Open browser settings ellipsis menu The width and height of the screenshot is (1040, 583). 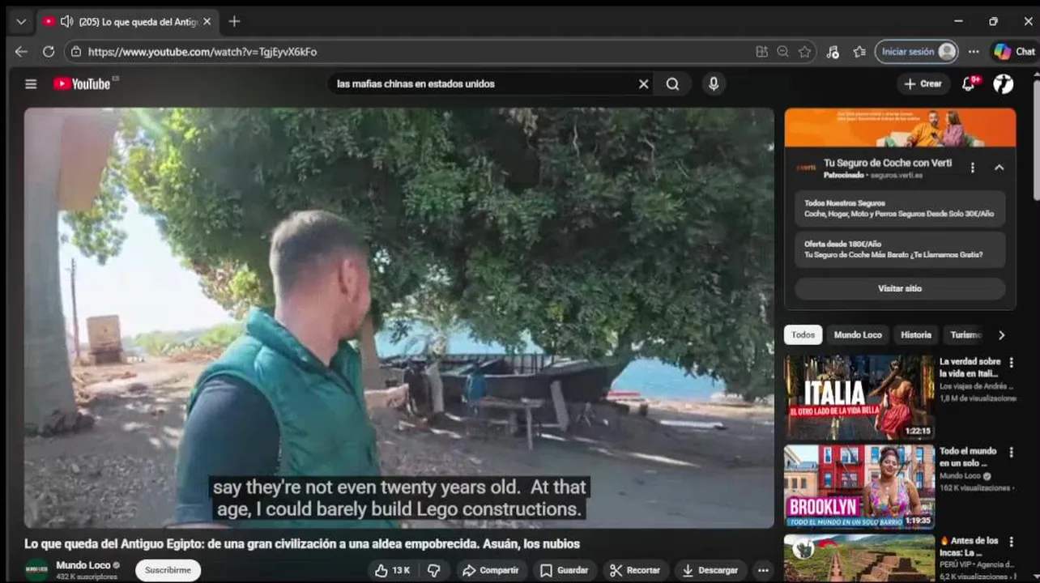pyautogui.click(x=974, y=52)
